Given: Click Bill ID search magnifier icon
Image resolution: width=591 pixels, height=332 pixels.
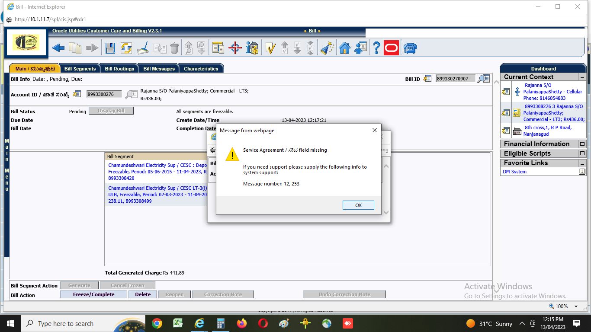Looking at the screenshot, I should (484, 79).
